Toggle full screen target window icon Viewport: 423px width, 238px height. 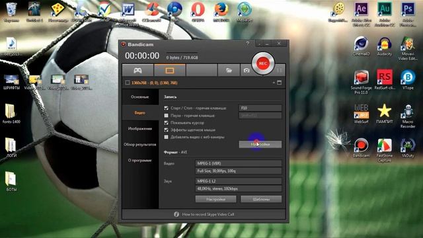(279, 83)
